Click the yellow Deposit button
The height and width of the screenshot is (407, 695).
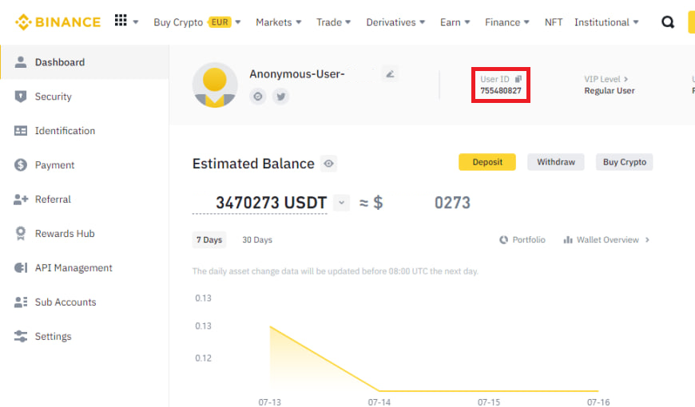487,162
